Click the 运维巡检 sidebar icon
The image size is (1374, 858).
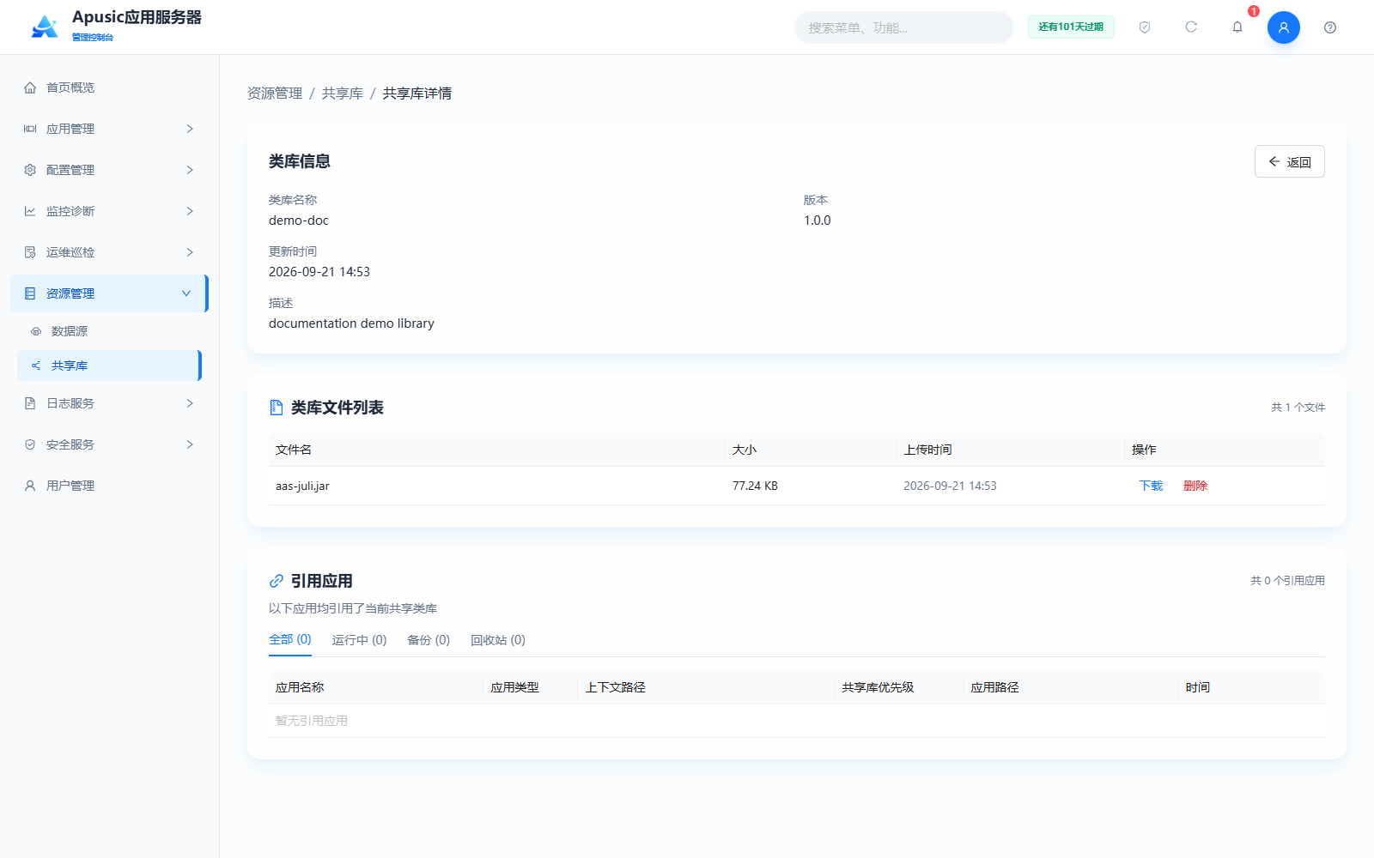pos(30,252)
